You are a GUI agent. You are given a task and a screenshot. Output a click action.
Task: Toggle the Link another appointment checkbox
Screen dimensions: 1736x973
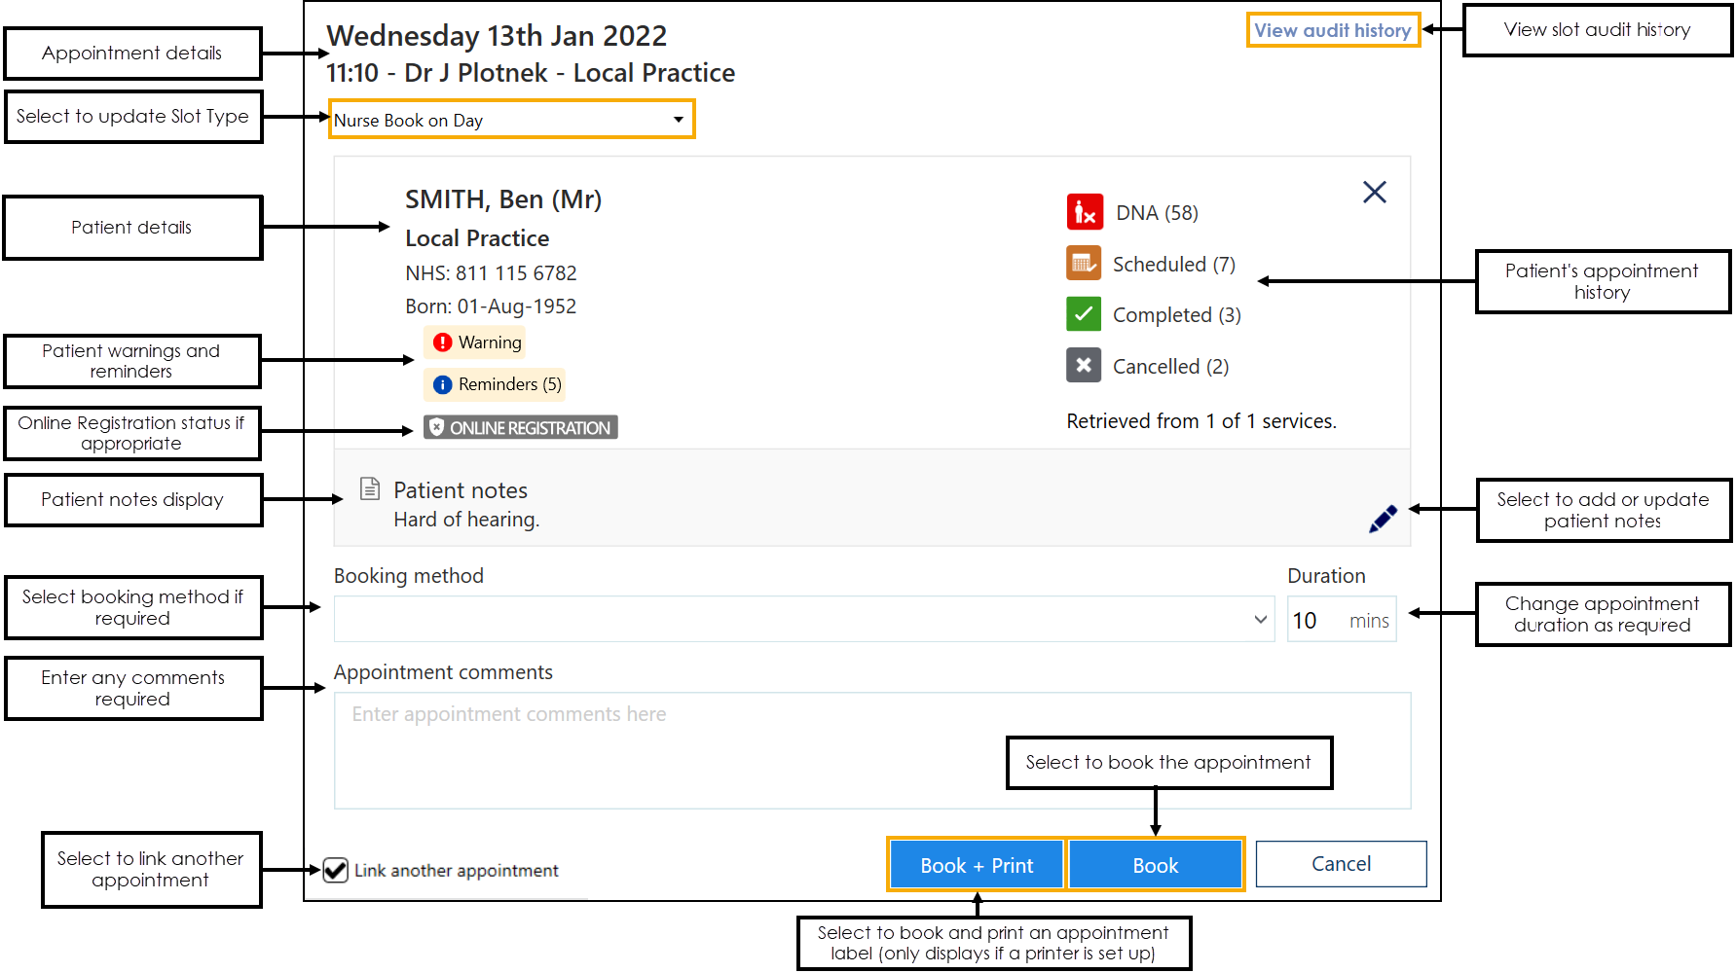click(x=336, y=870)
